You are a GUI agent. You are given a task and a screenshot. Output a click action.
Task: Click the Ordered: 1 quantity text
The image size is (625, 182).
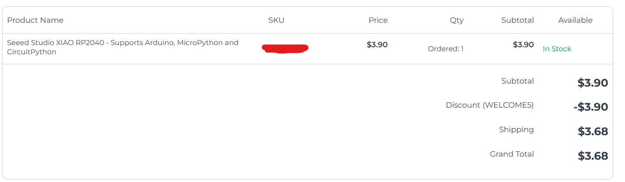click(445, 49)
